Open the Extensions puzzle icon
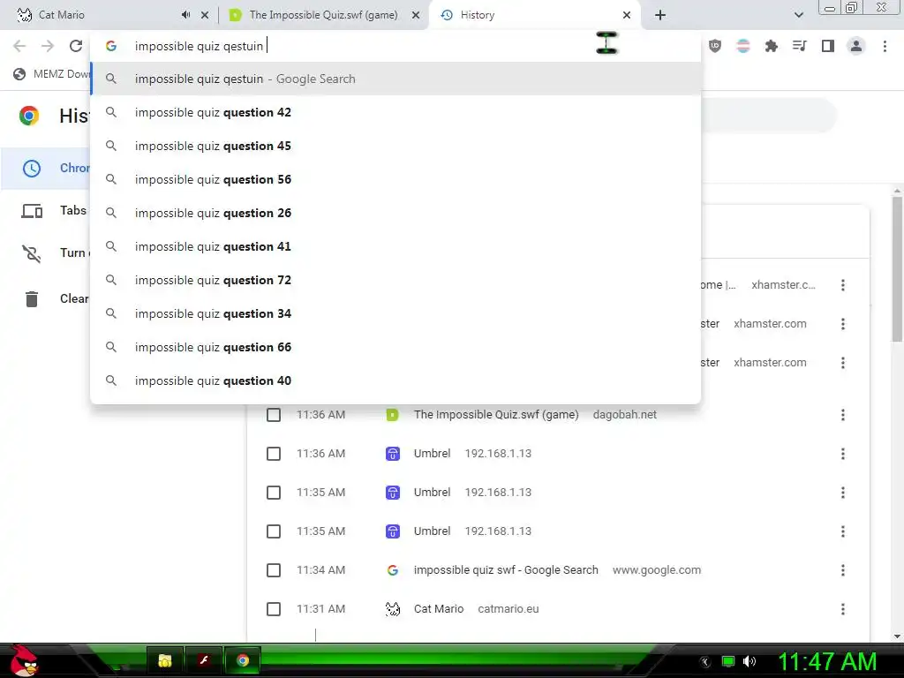The height and width of the screenshot is (678, 904). pyautogui.click(x=771, y=46)
